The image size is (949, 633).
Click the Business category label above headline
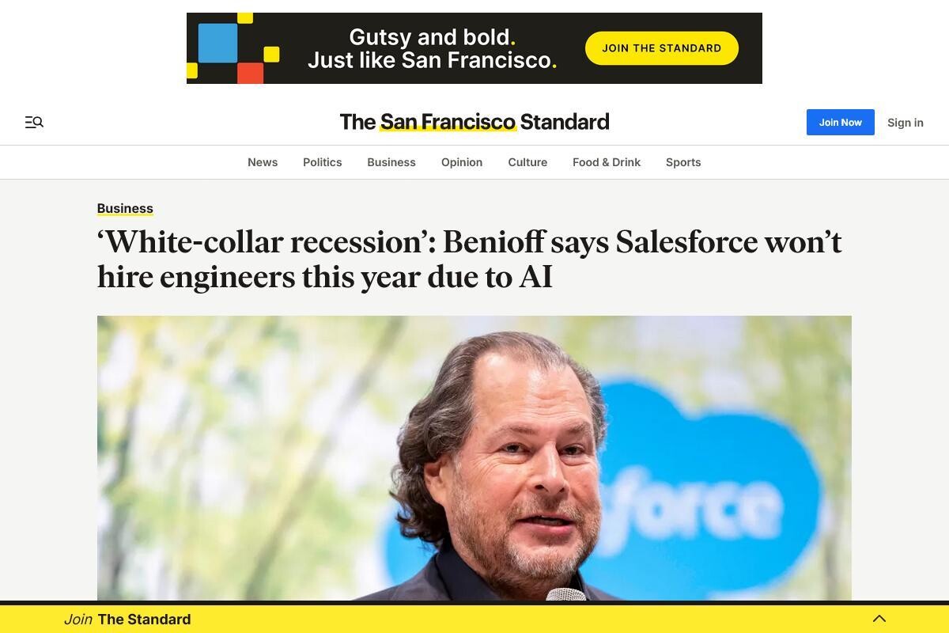125,208
